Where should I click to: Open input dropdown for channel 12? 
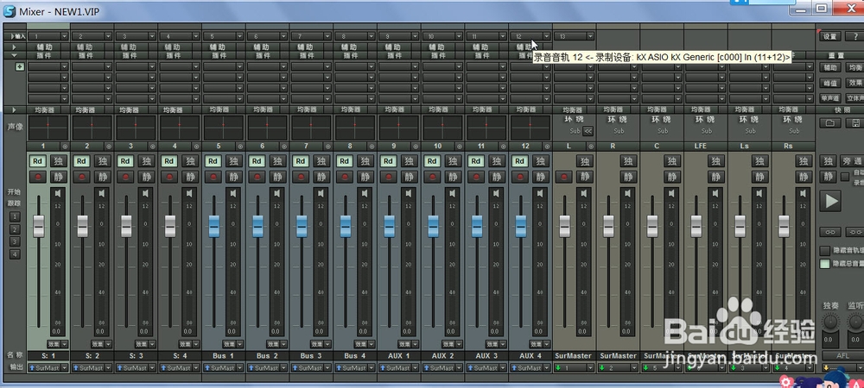coord(547,36)
